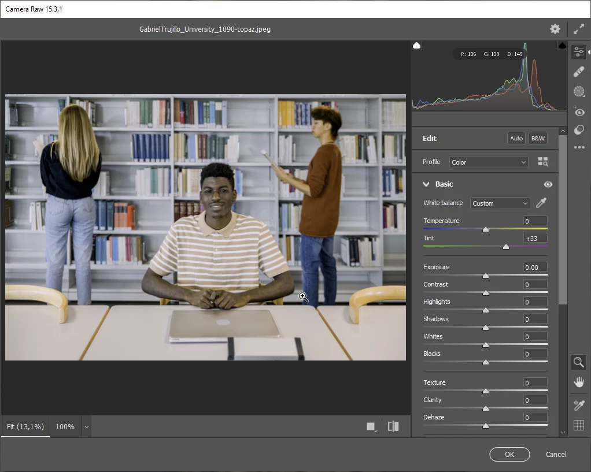Cancel the Camera Raw dialog

click(556, 454)
